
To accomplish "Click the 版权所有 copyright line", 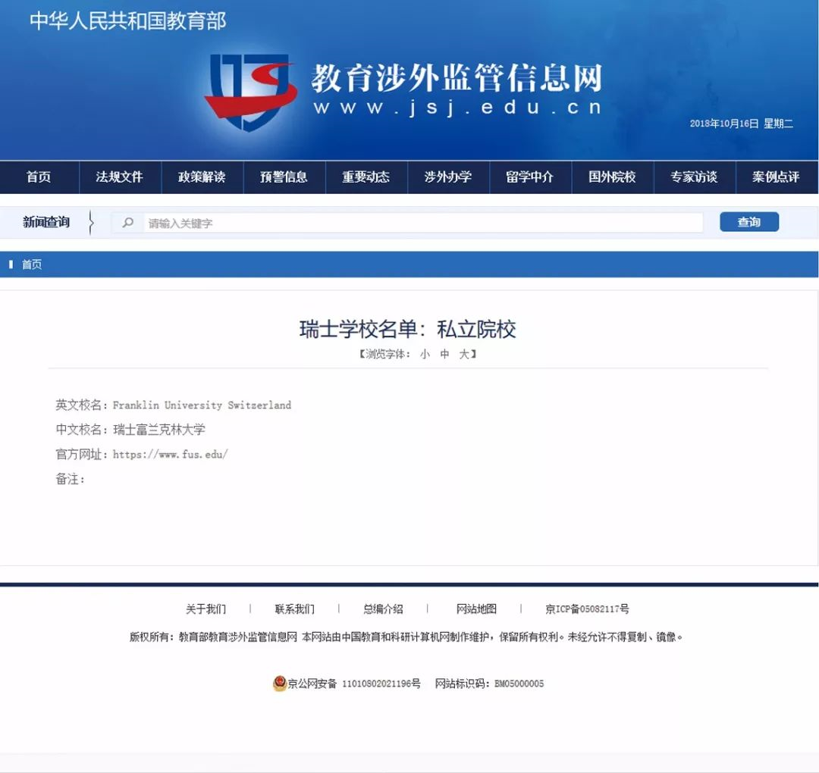I will coord(406,637).
